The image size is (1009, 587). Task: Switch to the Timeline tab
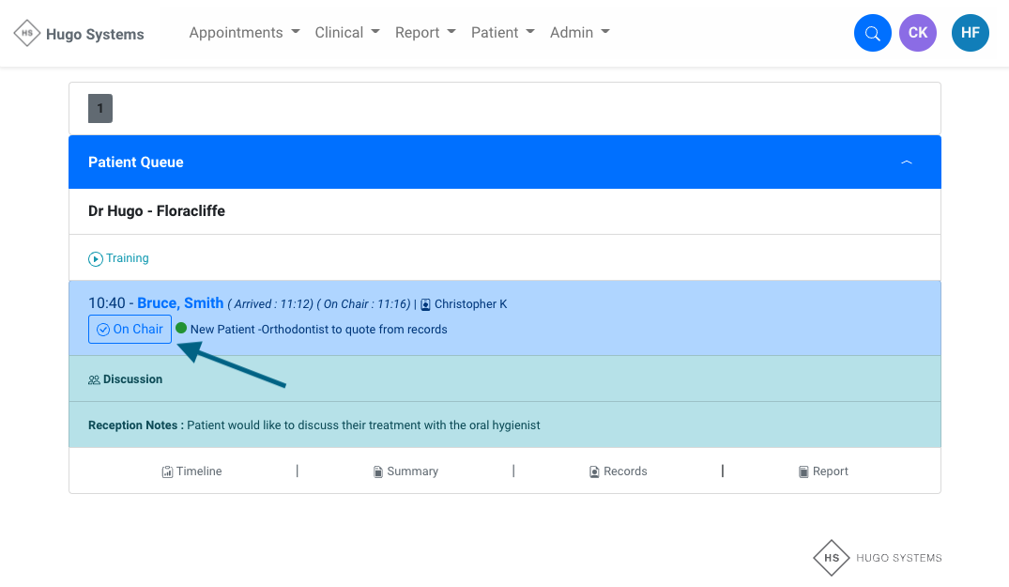(191, 471)
